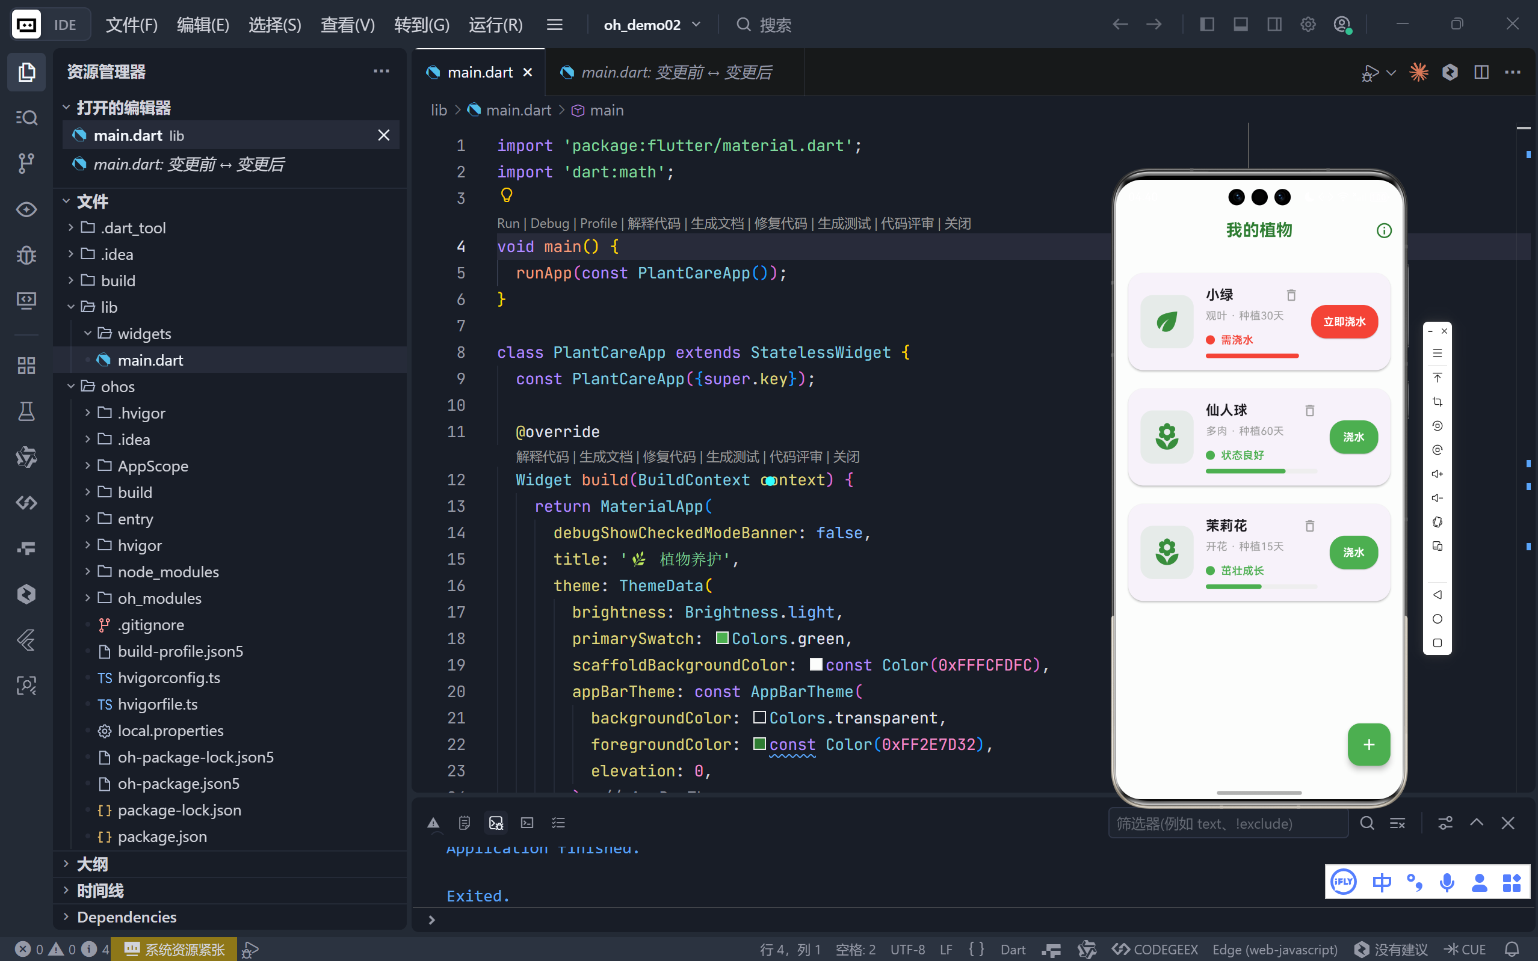Viewport: 1538px width, 961px height.
Task: Click the lightbulb code action icon
Action: pos(506,195)
